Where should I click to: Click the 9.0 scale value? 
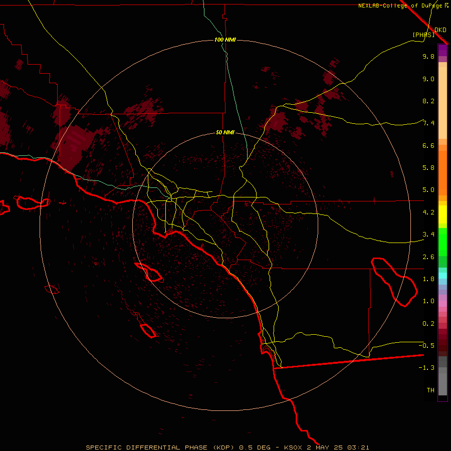click(x=428, y=79)
